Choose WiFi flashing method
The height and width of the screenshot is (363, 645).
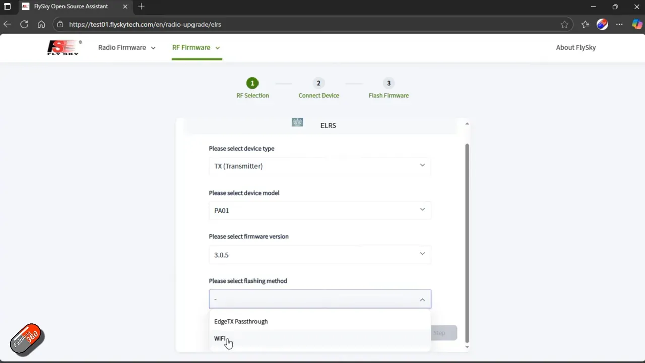(x=220, y=339)
